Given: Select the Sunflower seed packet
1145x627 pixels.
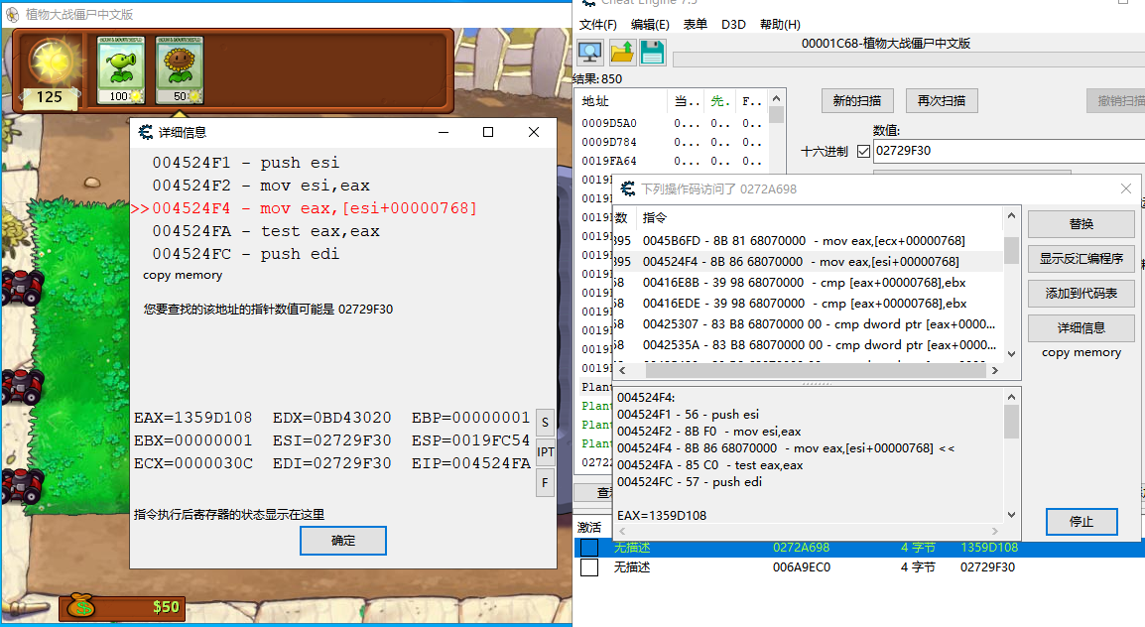Looking at the screenshot, I should (x=180, y=70).
